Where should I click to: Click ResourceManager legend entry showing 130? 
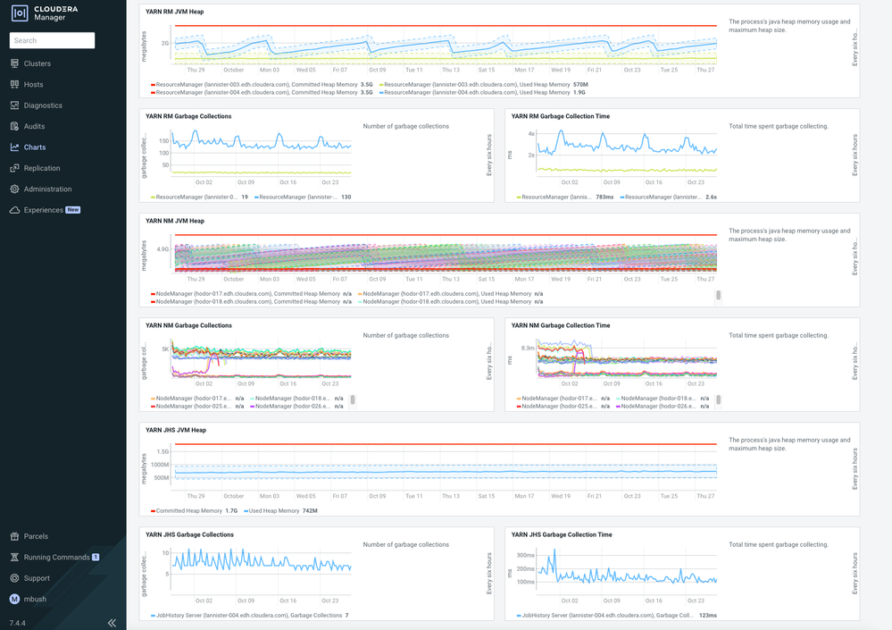point(303,197)
